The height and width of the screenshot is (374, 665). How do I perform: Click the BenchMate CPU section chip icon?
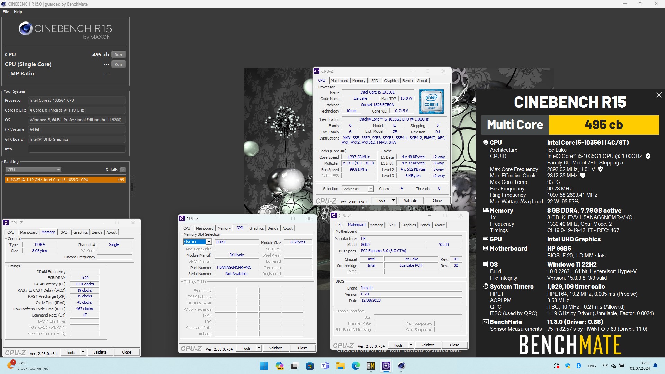(x=486, y=142)
